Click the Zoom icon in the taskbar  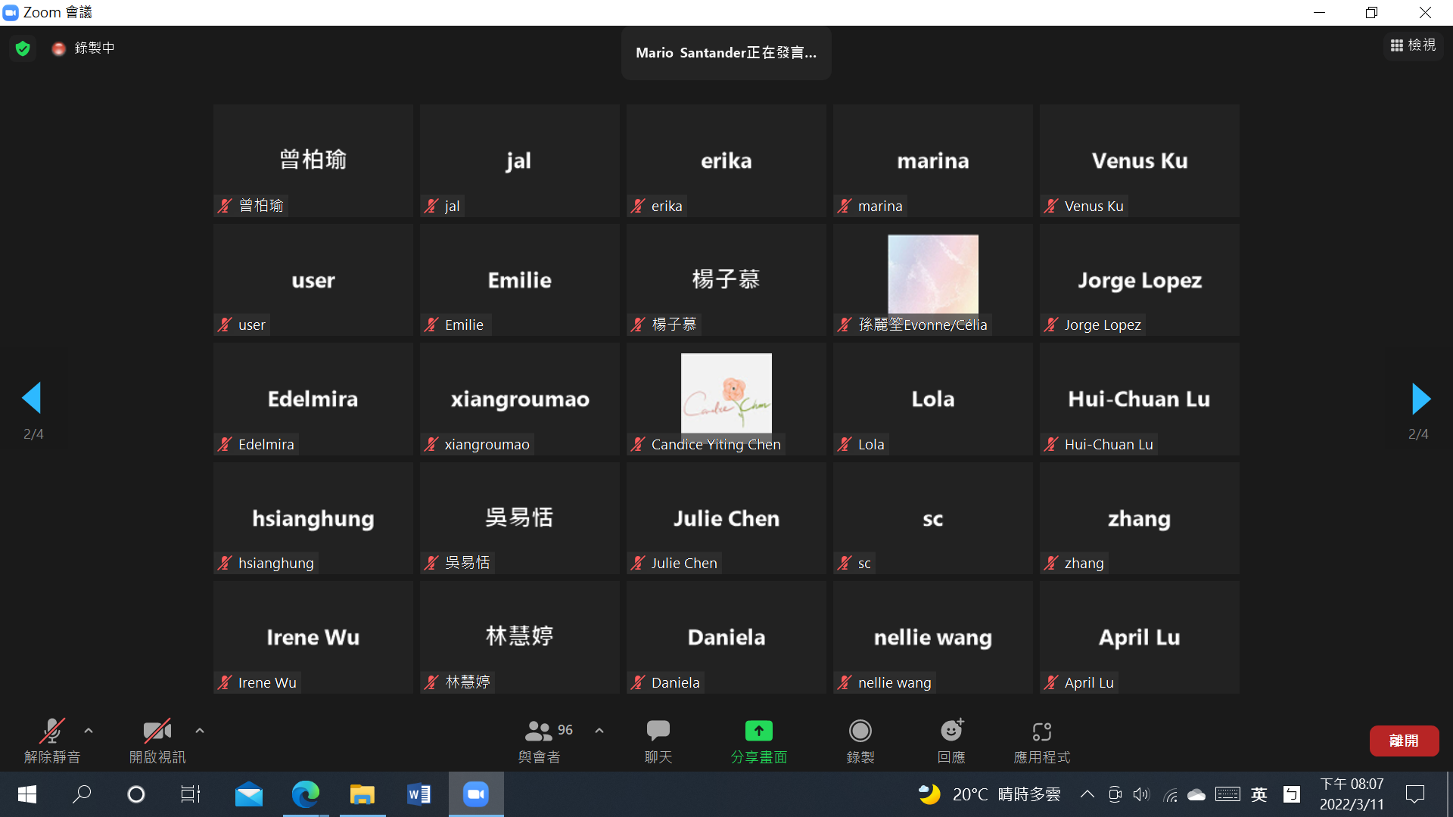[476, 794]
